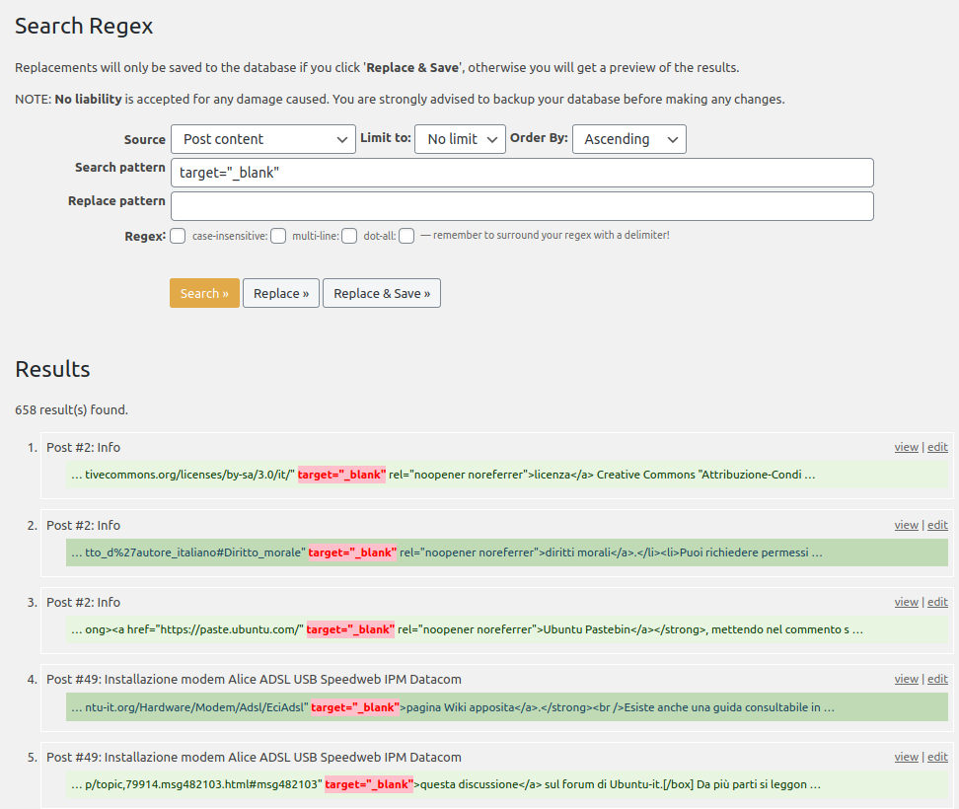Open edit link for result 2
Screen dimensions: 959x809
(x=937, y=525)
